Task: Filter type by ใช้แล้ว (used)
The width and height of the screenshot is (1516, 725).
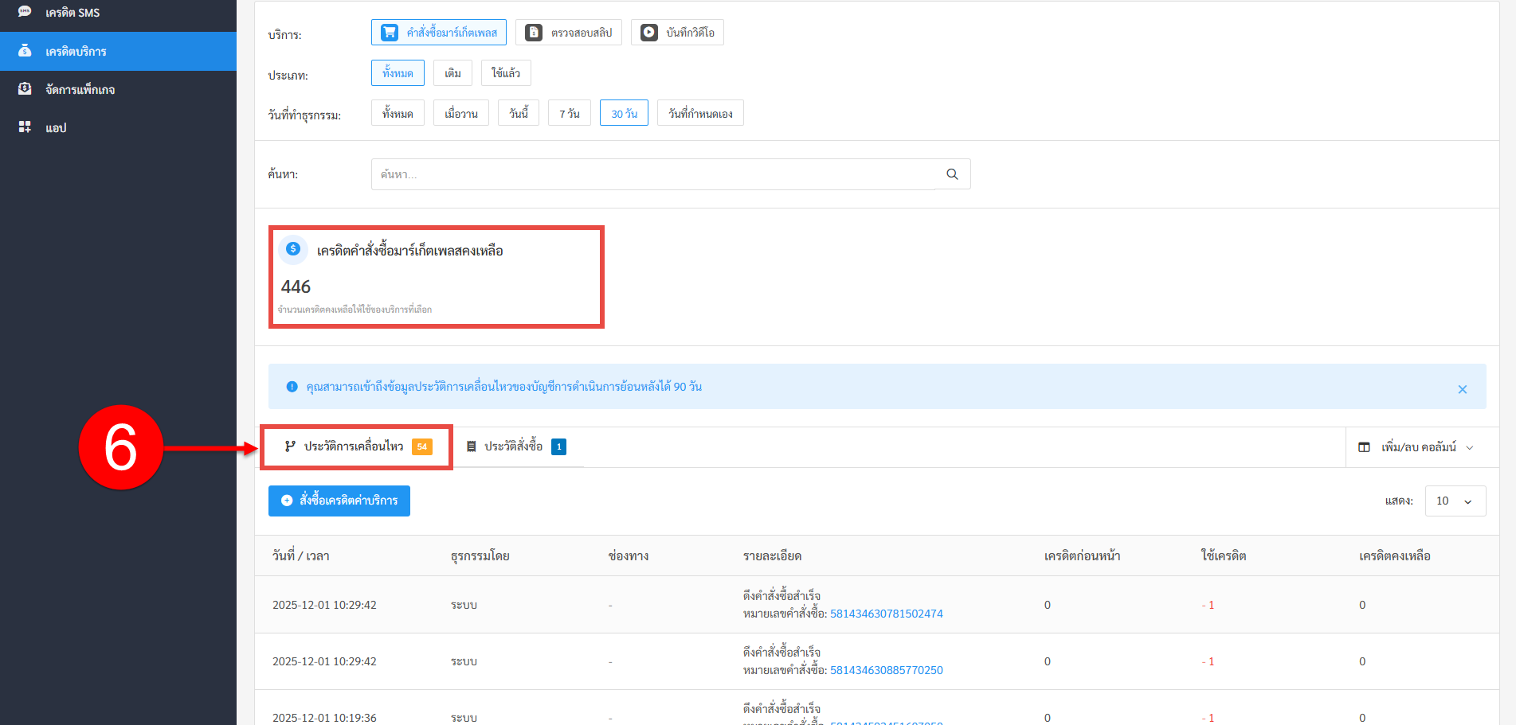Action: tap(505, 73)
